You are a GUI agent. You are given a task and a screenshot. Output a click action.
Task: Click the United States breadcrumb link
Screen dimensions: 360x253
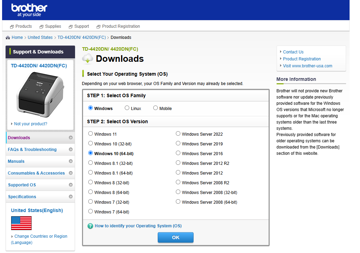40,37
